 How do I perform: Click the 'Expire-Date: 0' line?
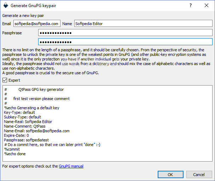pos(16,135)
